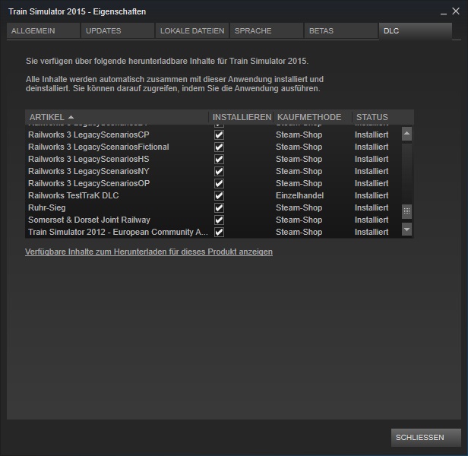Sort by the INSTALLIEREN column header
This screenshot has height=456, width=468.
click(242, 117)
